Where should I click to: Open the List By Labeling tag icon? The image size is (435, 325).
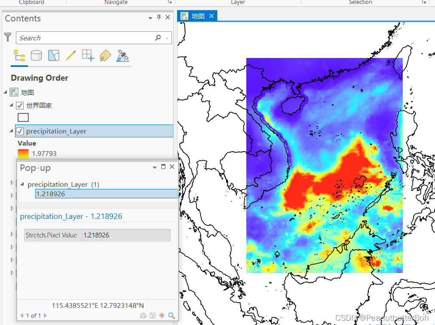[105, 55]
